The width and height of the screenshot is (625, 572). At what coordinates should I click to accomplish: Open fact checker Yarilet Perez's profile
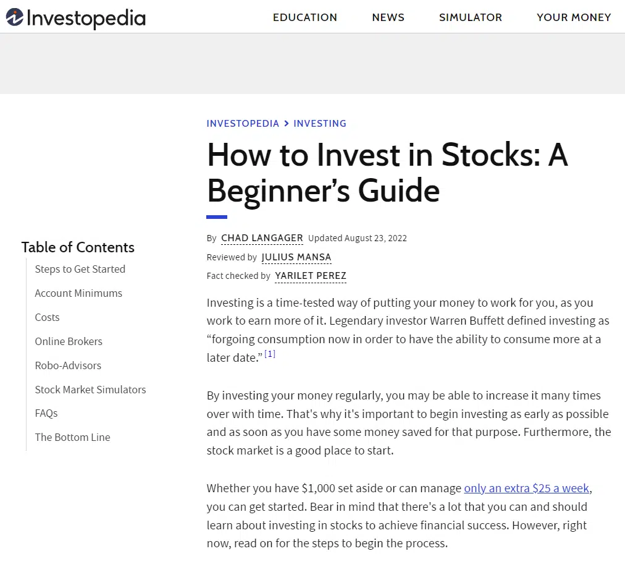[x=311, y=276]
